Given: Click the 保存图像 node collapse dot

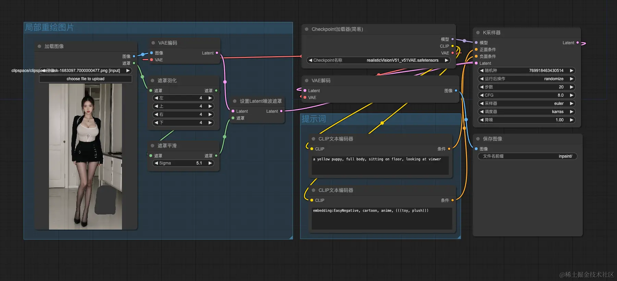Looking at the screenshot, I should pyautogui.click(x=478, y=139).
